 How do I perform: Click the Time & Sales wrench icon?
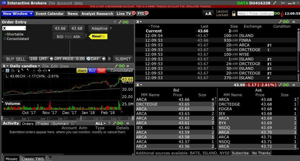[x=279, y=22]
